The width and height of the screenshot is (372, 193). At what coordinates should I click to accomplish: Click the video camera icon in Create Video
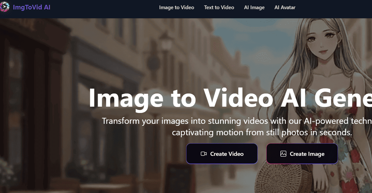(x=204, y=154)
